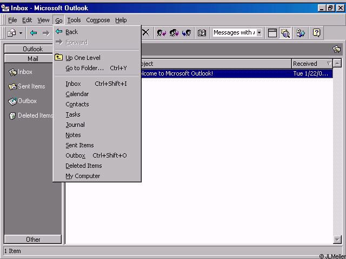Click the Outlook title bar system icon
The width and height of the screenshot is (346, 259).
coord(5,8)
